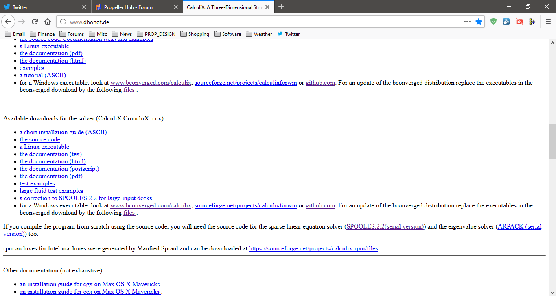
Task: Open the Twitter bookmark in bookmarks bar
Action: 289,34
